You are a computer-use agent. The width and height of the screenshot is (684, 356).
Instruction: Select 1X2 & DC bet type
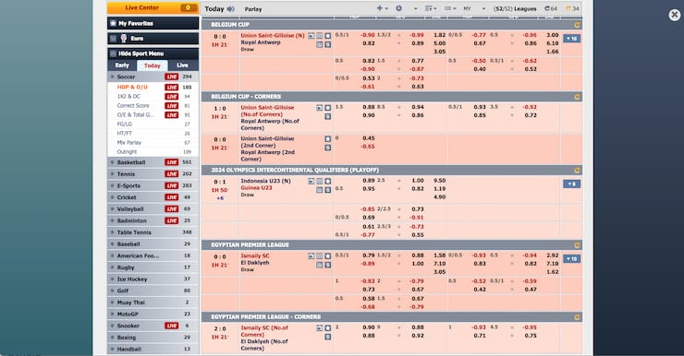pos(128,96)
